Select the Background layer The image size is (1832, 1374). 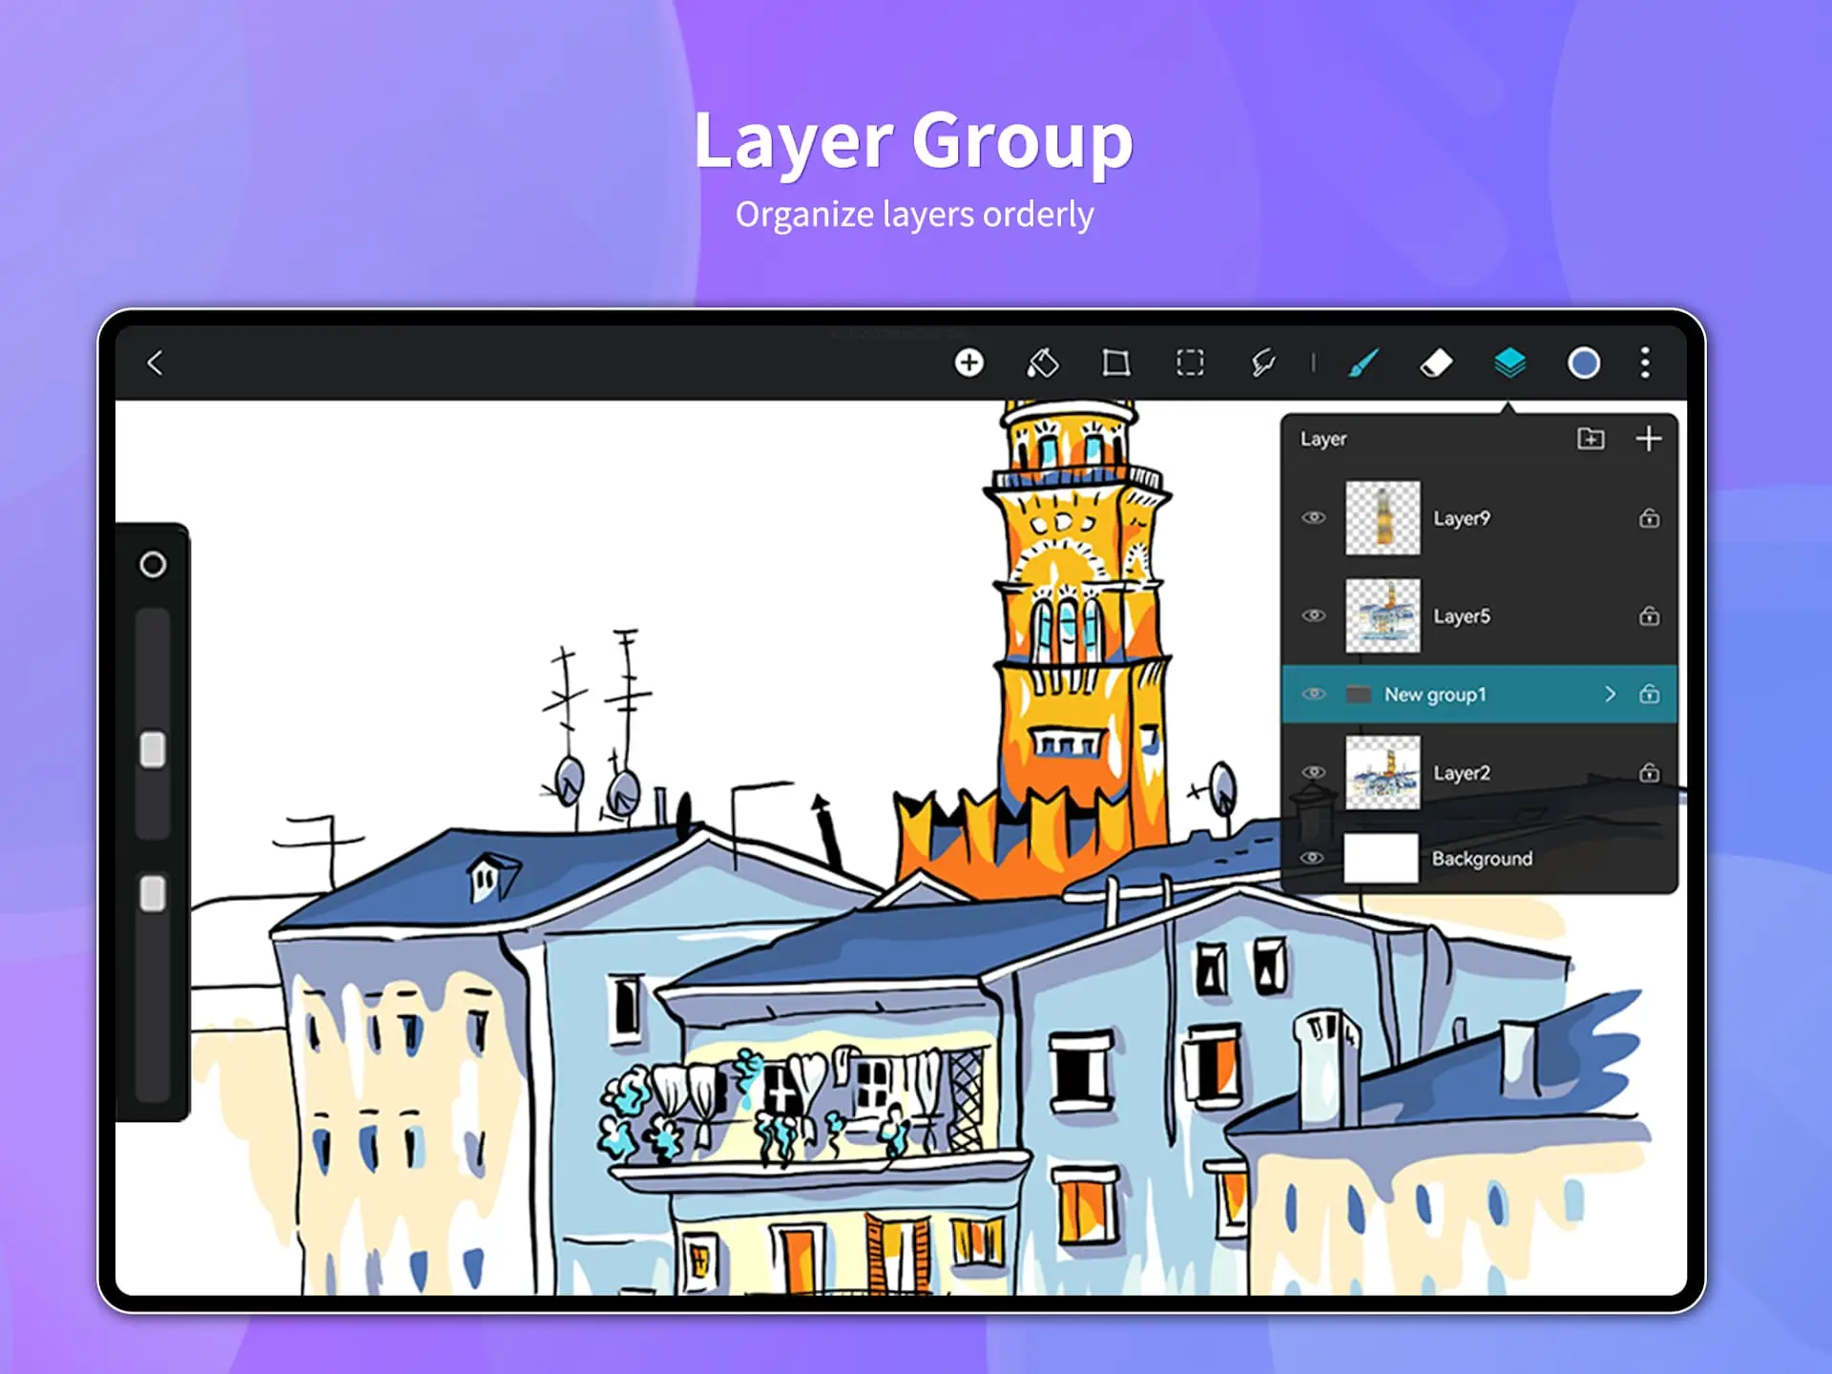click(x=1477, y=859)
